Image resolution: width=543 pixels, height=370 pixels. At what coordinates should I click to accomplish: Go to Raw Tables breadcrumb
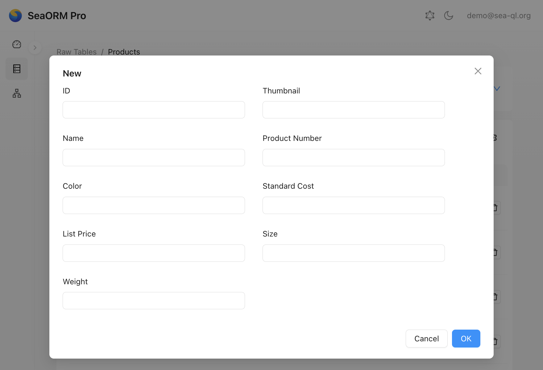(x=77, y=52)
